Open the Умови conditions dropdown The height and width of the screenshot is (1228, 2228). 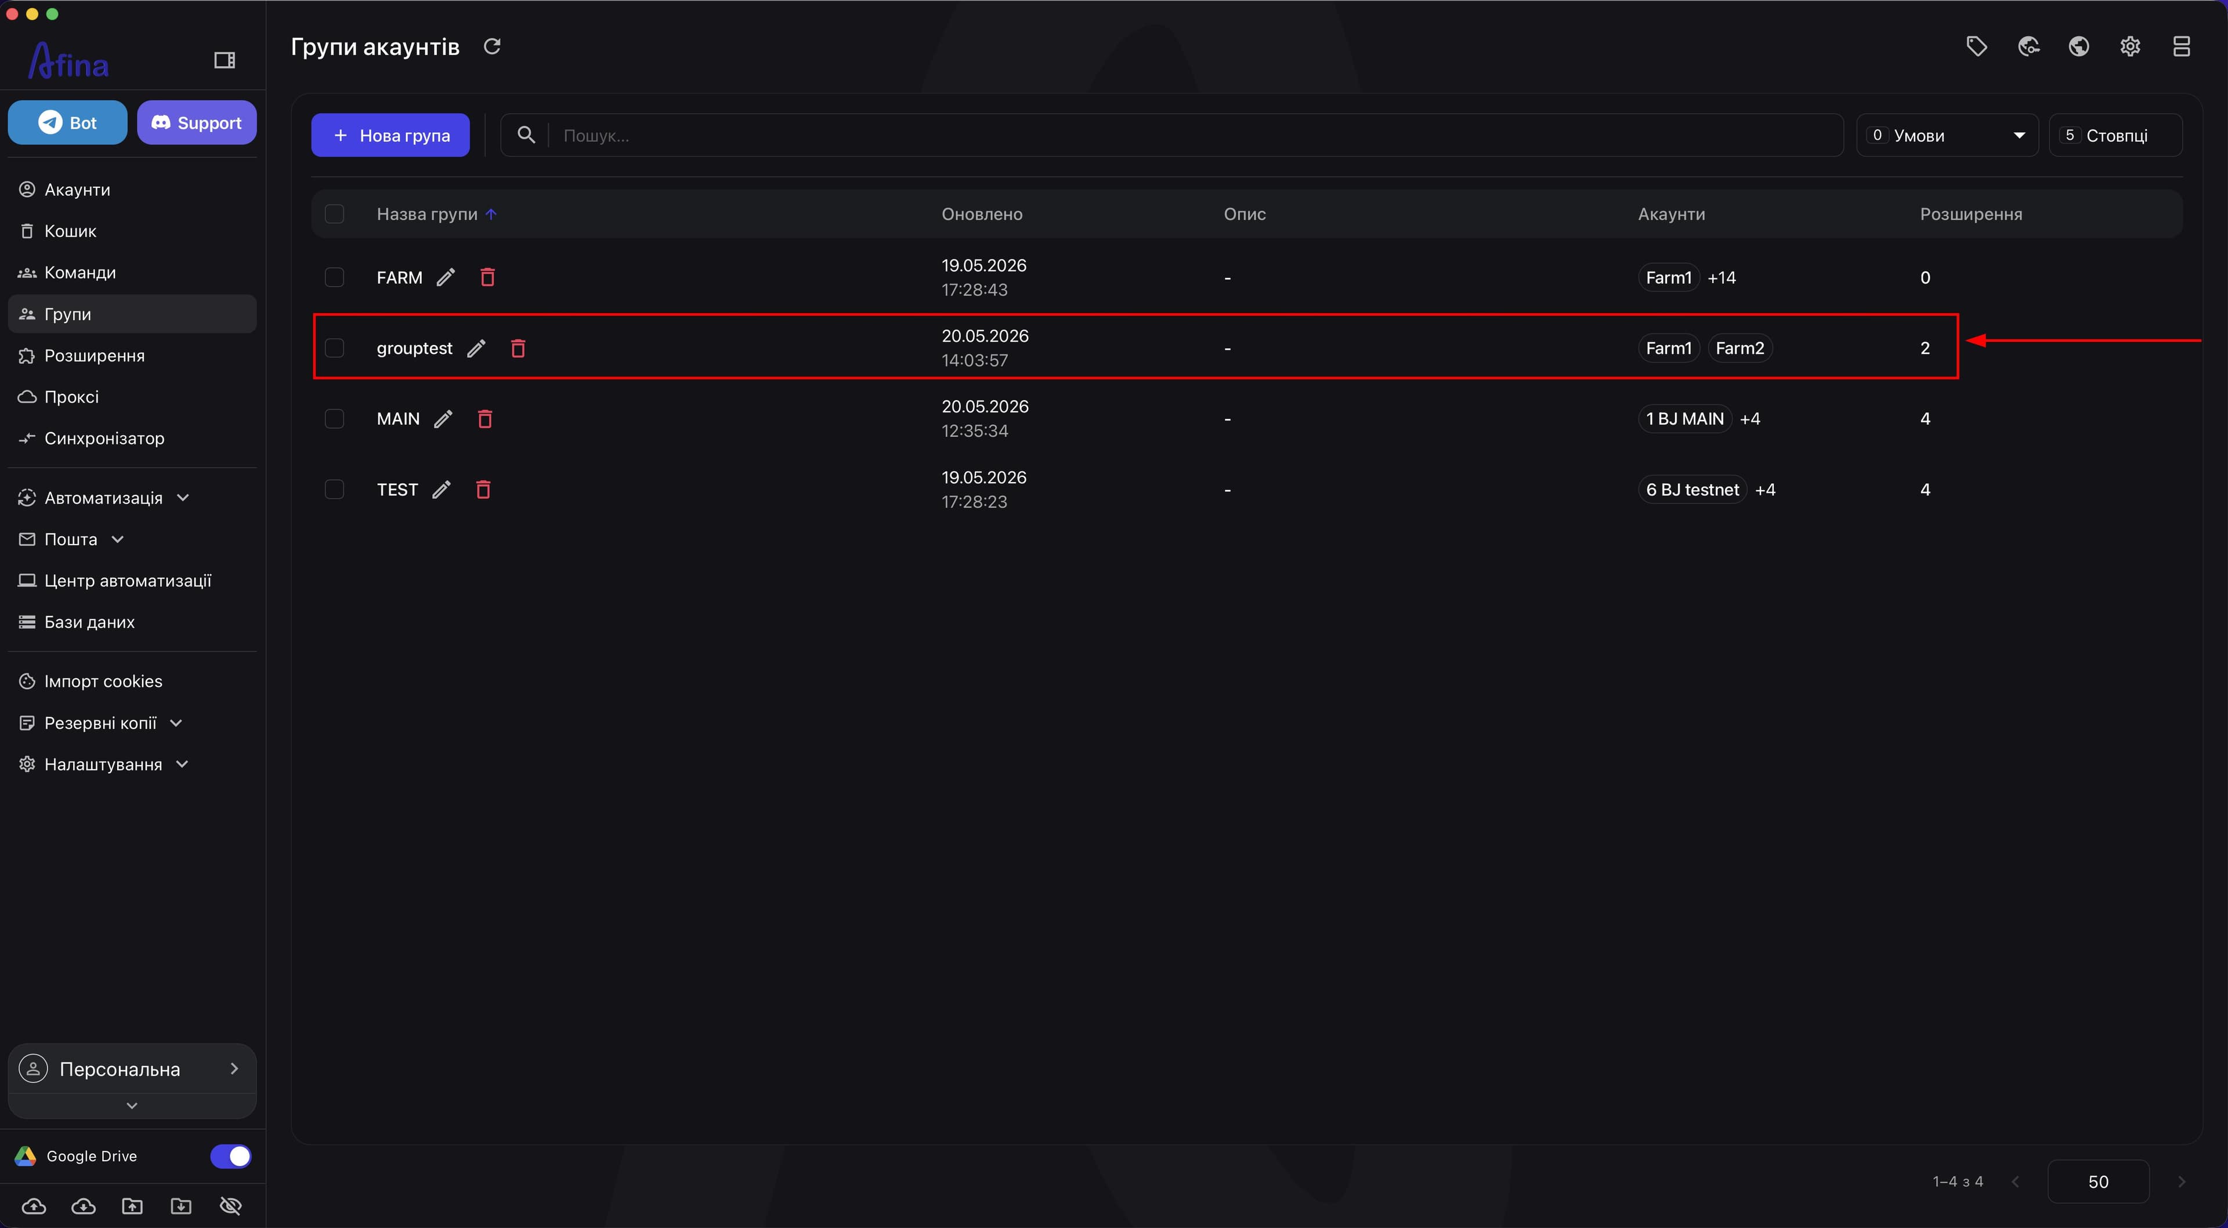click(x=1947, y=135)
